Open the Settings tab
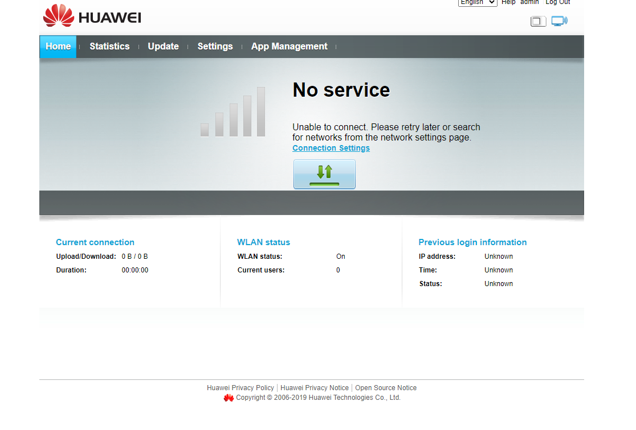636x430 pixels. [215, 47]
